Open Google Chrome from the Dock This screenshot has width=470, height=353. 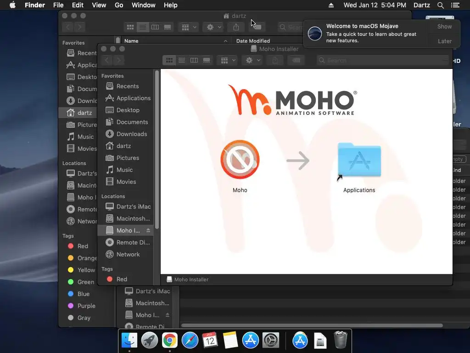pyautogui.click(x=170, y=341)
